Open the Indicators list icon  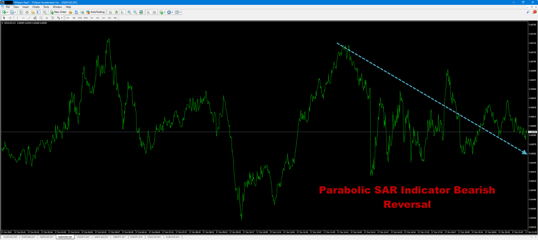(161, 12)
